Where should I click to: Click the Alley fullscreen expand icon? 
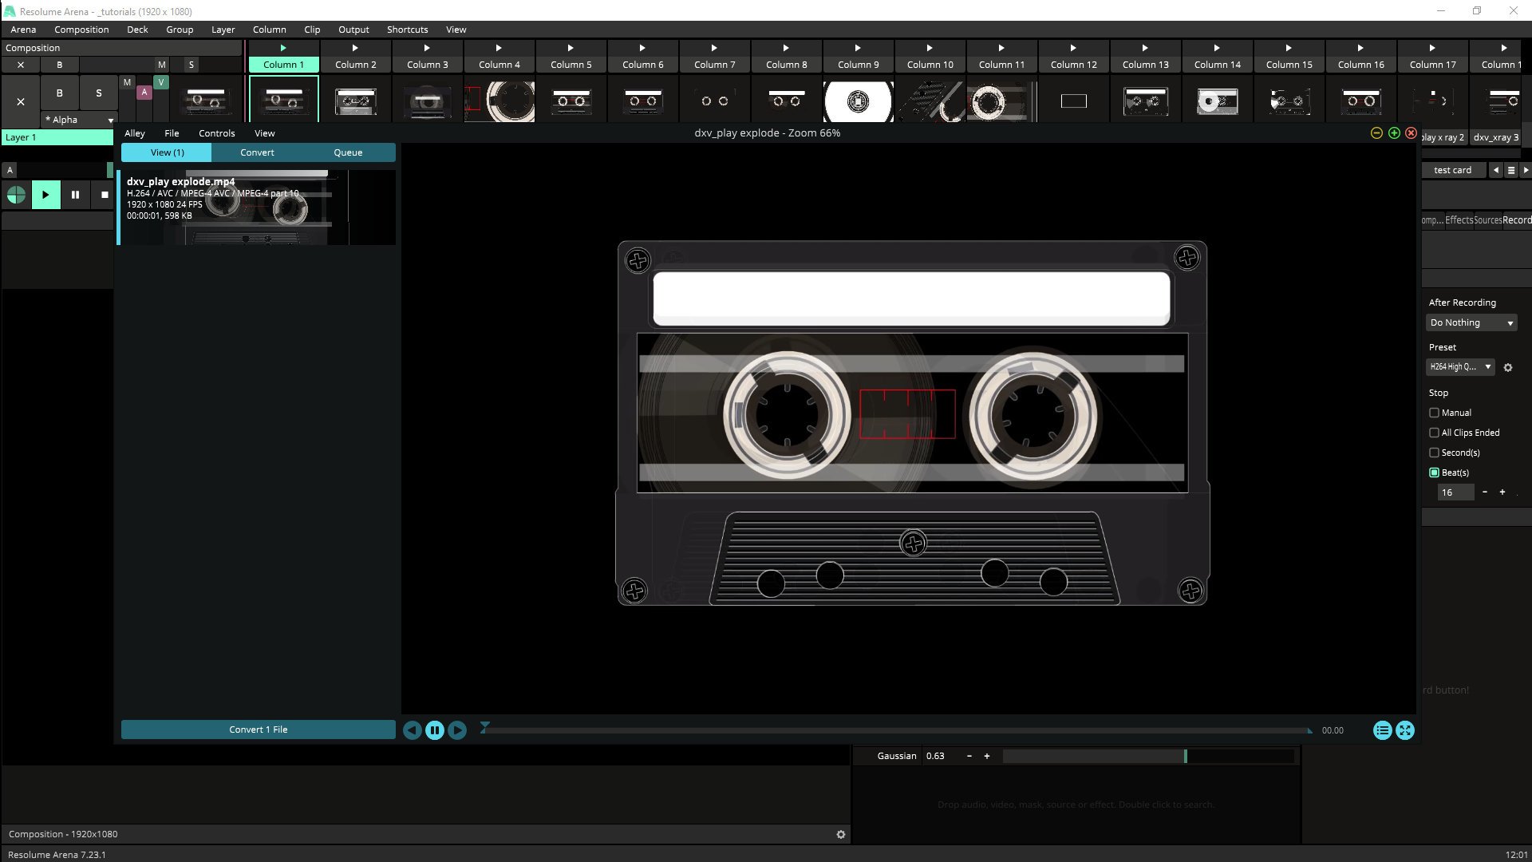tap(1405, 730)
